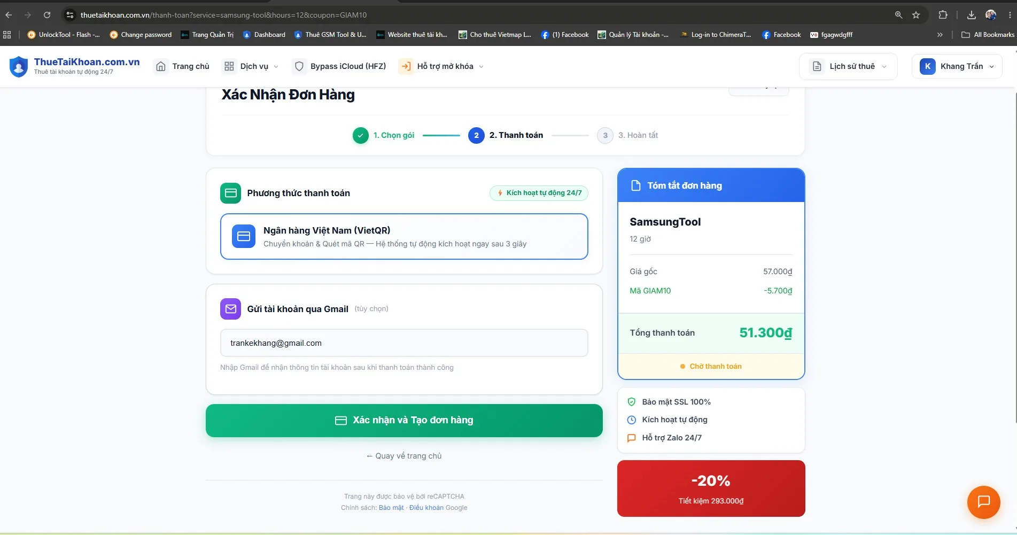The height and width of the screenshot is (535, 1017).
Task: Click the Kích hoạt tự động 24/7 badge
Action: [x=539, y=193]
